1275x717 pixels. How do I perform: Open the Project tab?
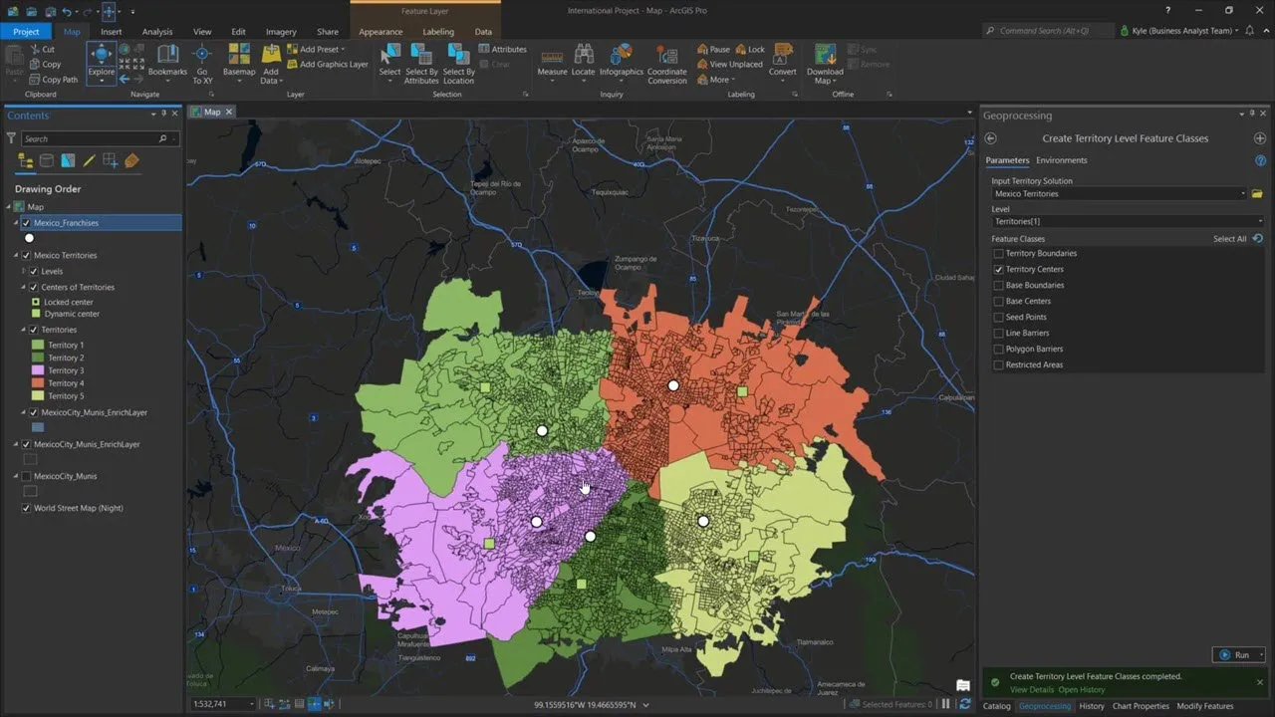click(27, 32)
